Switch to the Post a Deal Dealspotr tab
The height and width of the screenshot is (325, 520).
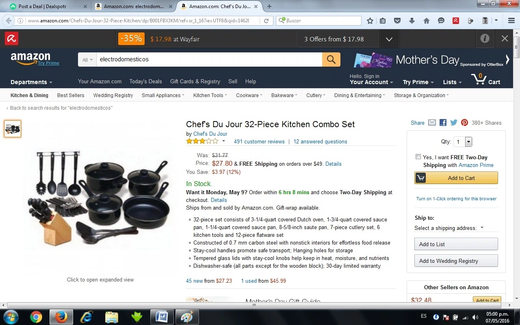(x=48, y=6)
